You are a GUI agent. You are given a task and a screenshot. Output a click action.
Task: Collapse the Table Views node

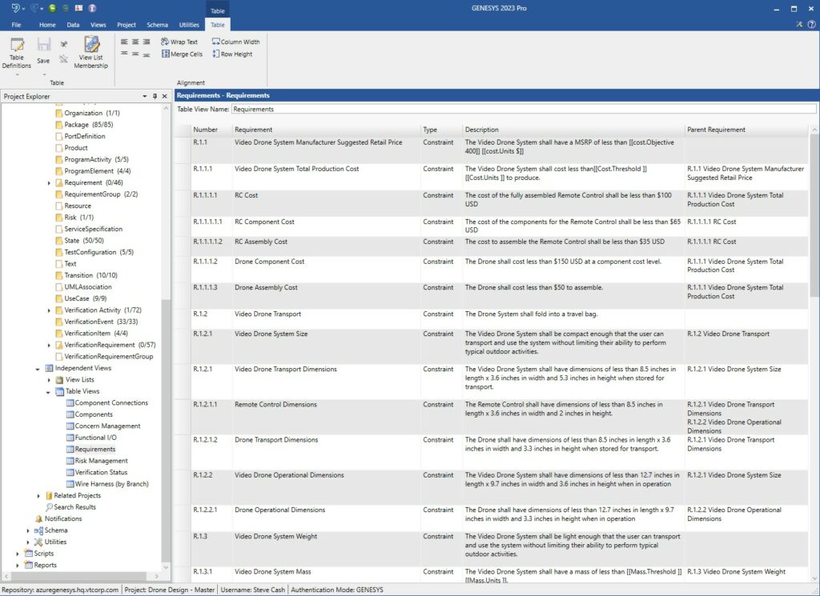pos(49,391)
